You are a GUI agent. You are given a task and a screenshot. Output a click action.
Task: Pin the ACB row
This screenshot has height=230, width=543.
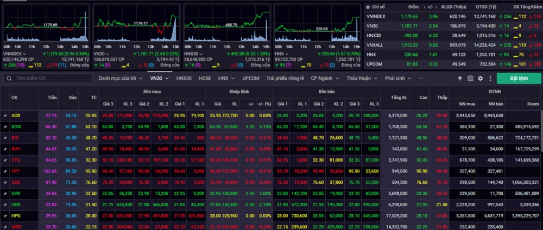(5, 116)
